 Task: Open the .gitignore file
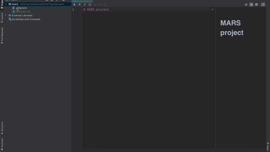pyautogui.click(x=21, y=8)
